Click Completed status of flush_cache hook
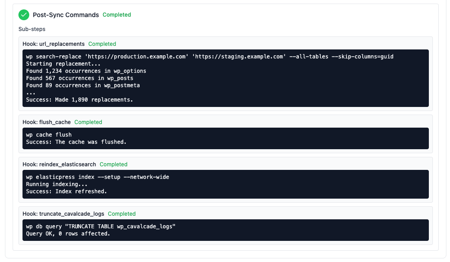 (88, 122)
